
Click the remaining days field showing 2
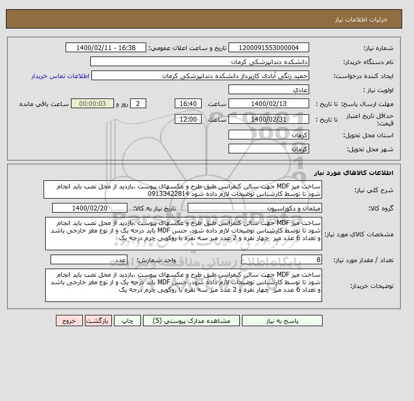[x=138, y=104]
